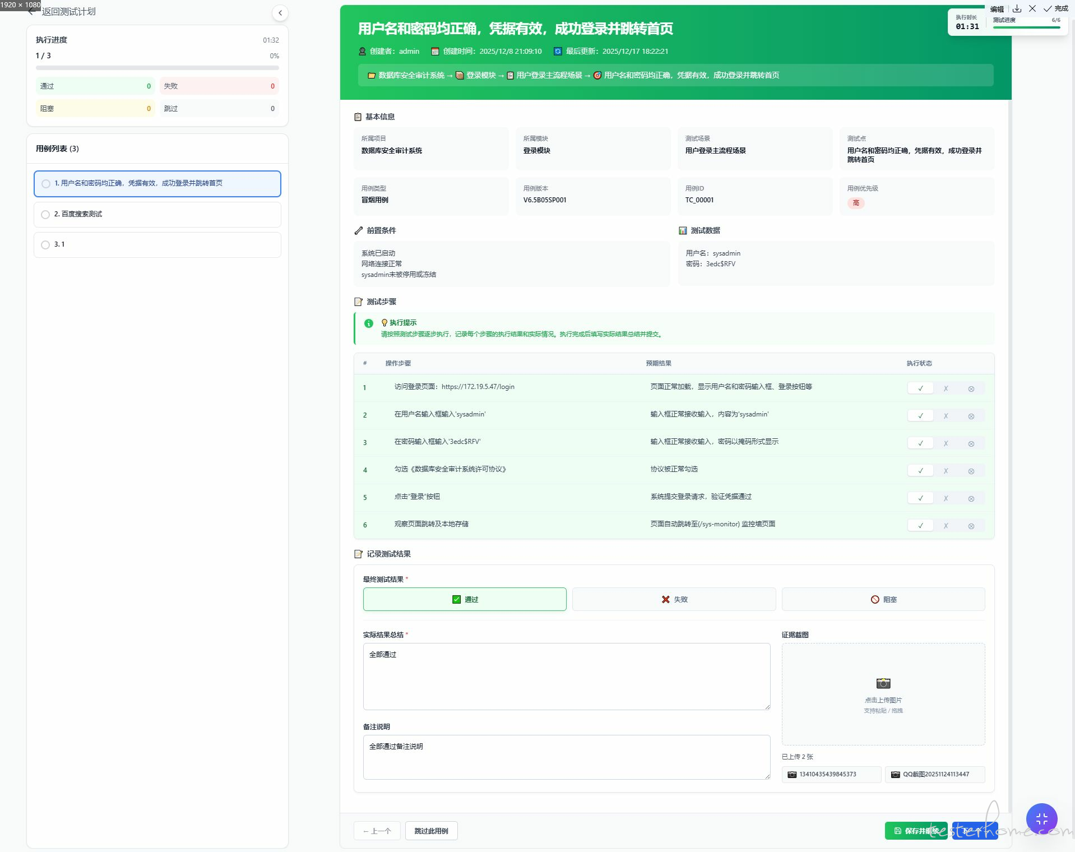Choose 阻塞 as the final test result
The image size is (1075, 852).
(x=883, y=599)
